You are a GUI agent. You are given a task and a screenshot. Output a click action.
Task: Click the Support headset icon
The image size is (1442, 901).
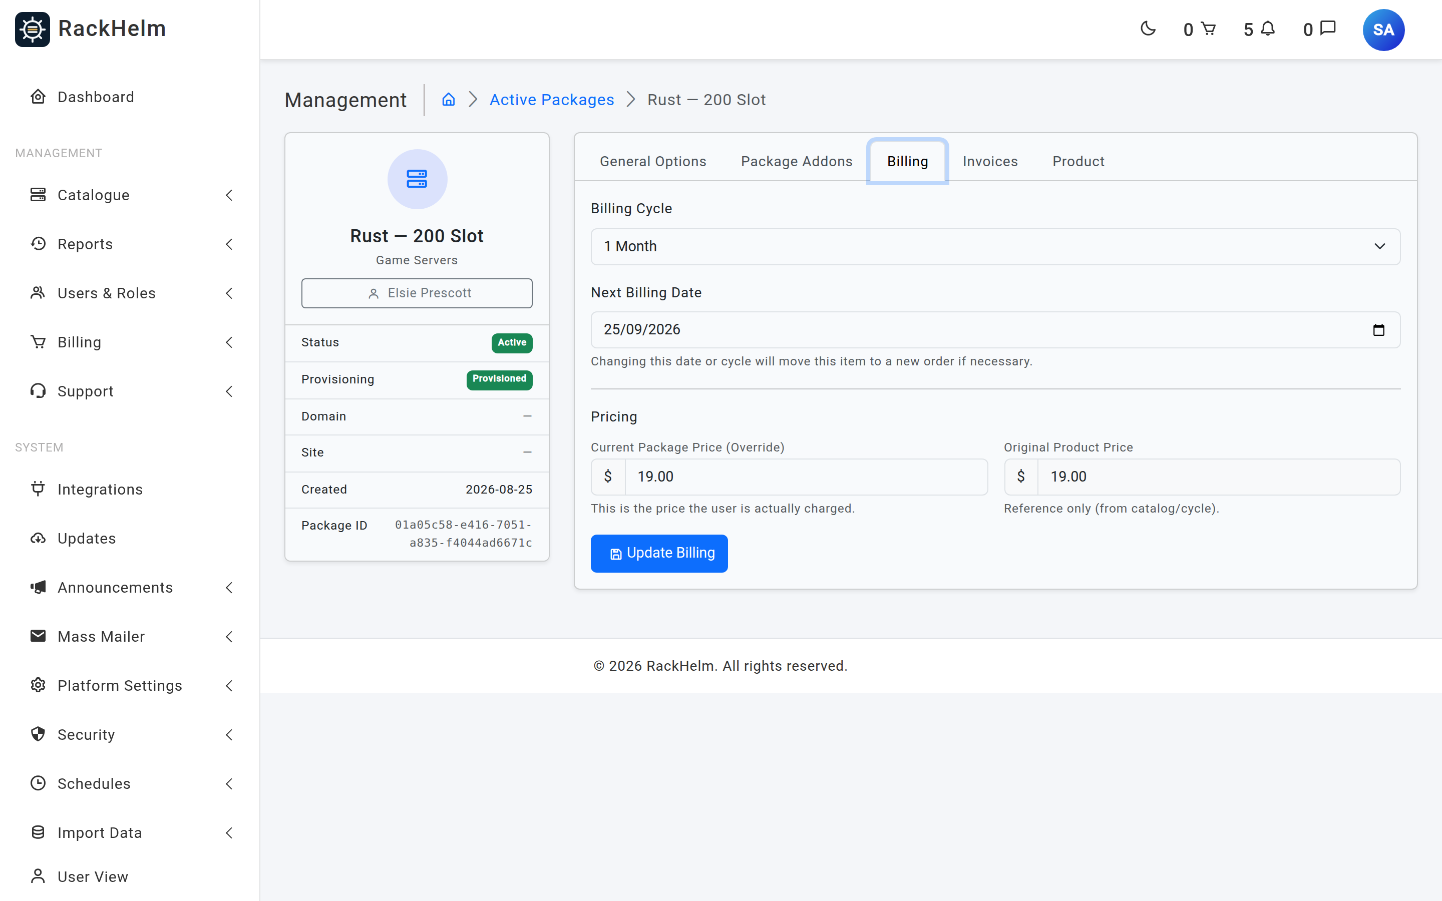(x=38, y=391)
